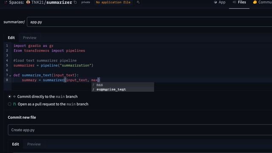
Task: Open the Spaces link
Action: 17,2
